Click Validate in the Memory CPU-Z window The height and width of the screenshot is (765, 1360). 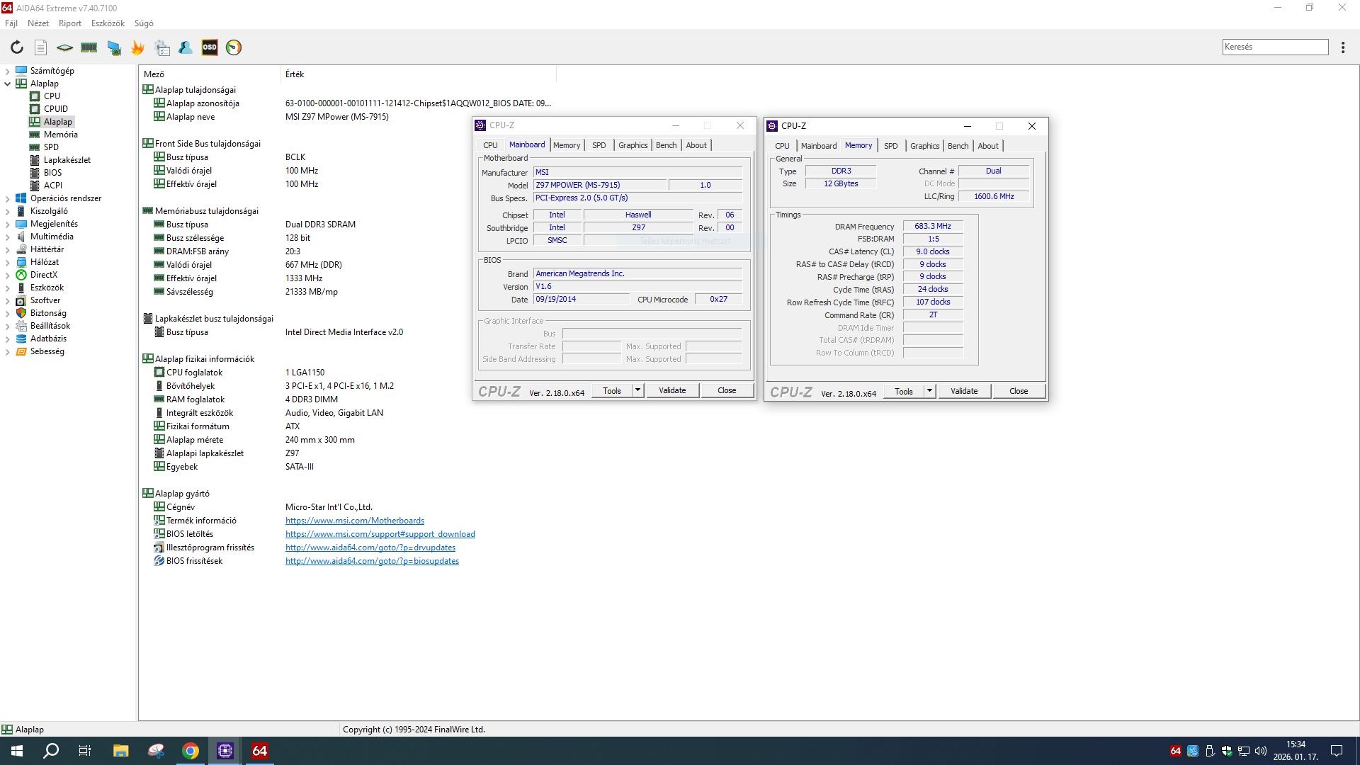[x=963, y=391]
